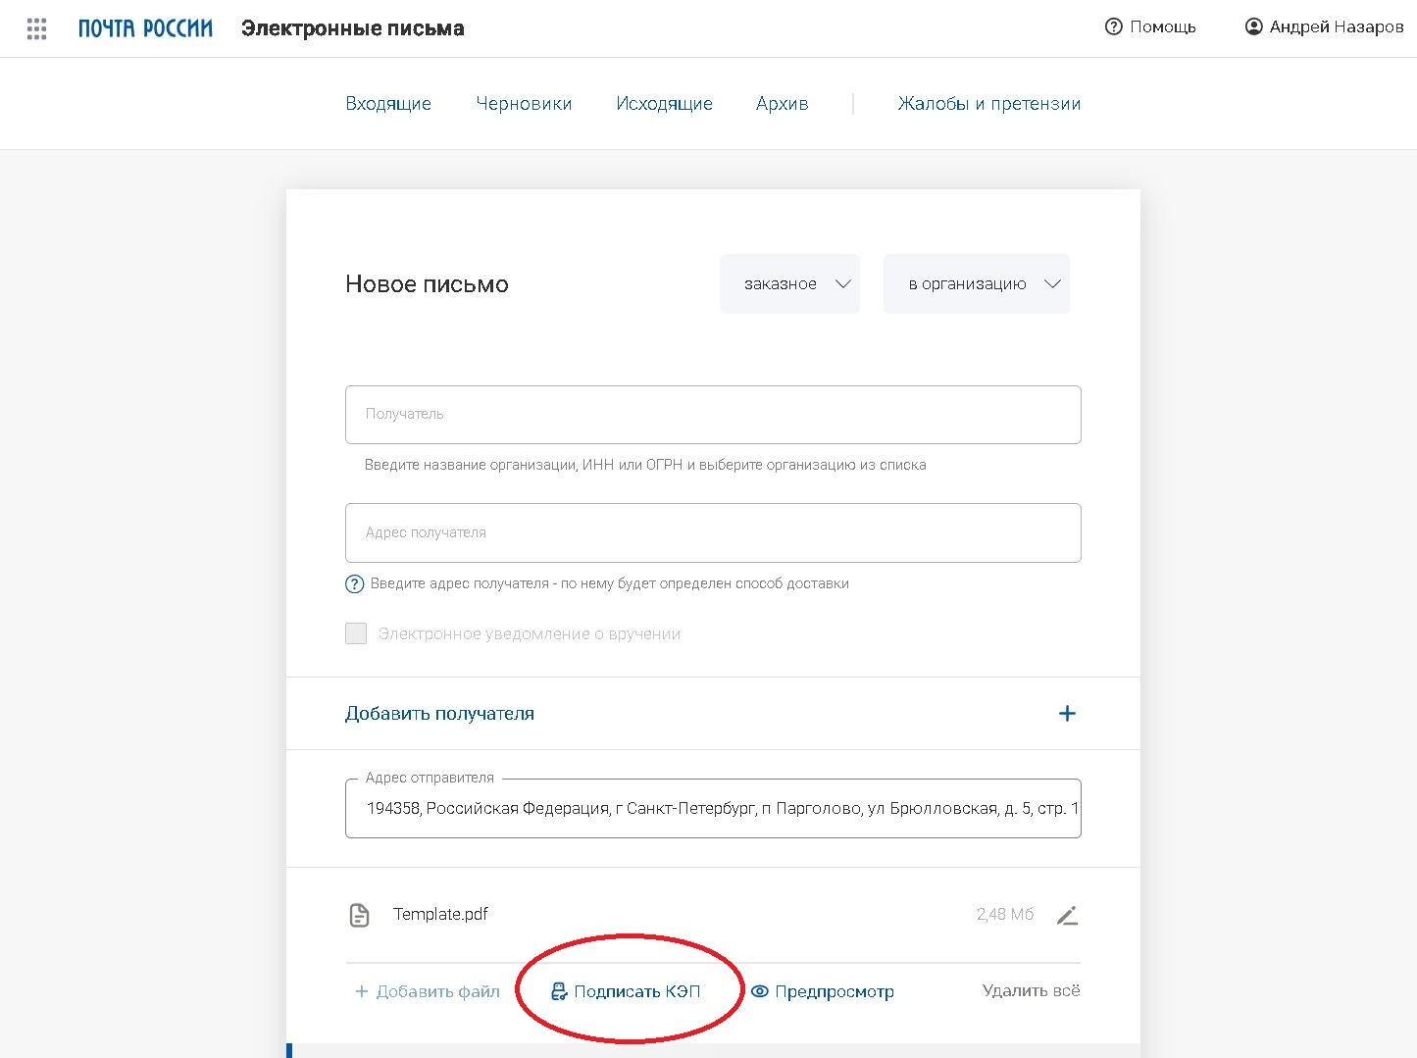Image resolution: width=1417 pixels, height=1058 pixels.
Task: Click the plus icon beside Добавить получателя
Action: pos(1067,714)
